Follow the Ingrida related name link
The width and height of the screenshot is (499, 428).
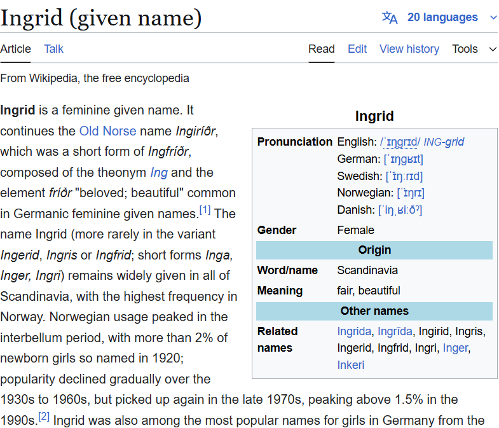(354, 331)
